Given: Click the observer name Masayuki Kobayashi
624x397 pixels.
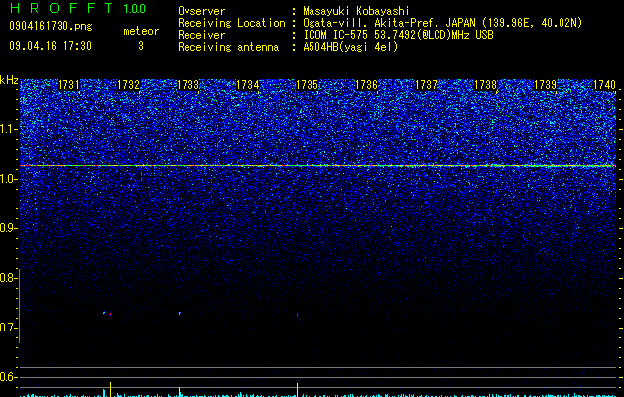Looking at the screenshot, I should tap(356, 11).
